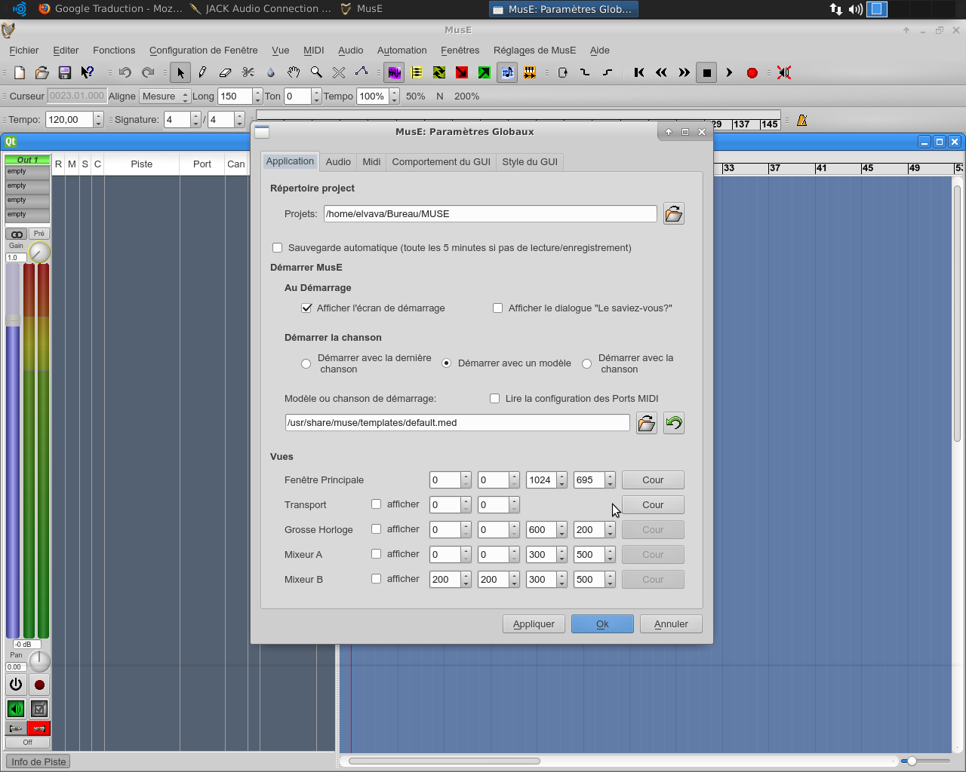Select the pencil draw tool

coord(202,72)
